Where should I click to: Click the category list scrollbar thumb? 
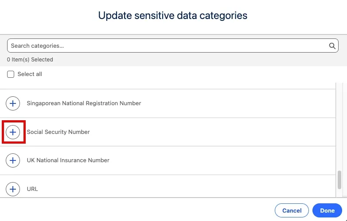click(x=339, y=180)
